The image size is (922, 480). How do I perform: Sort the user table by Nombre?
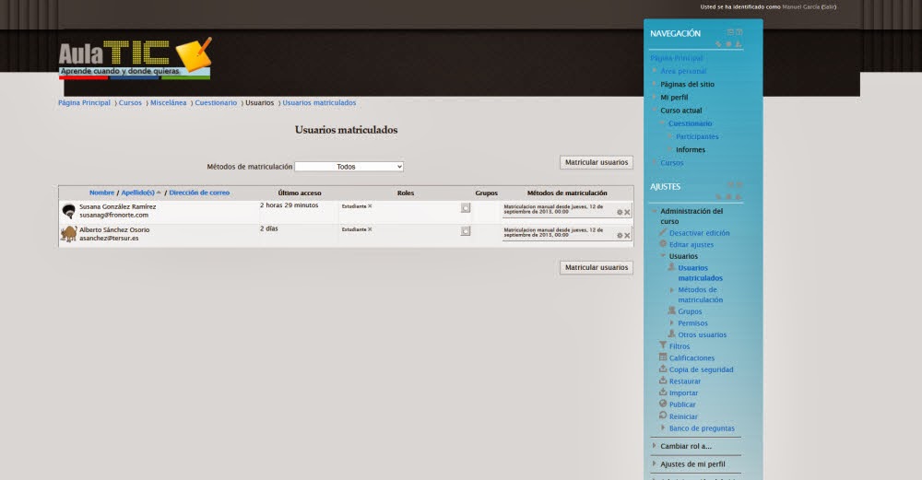(101, 193)
